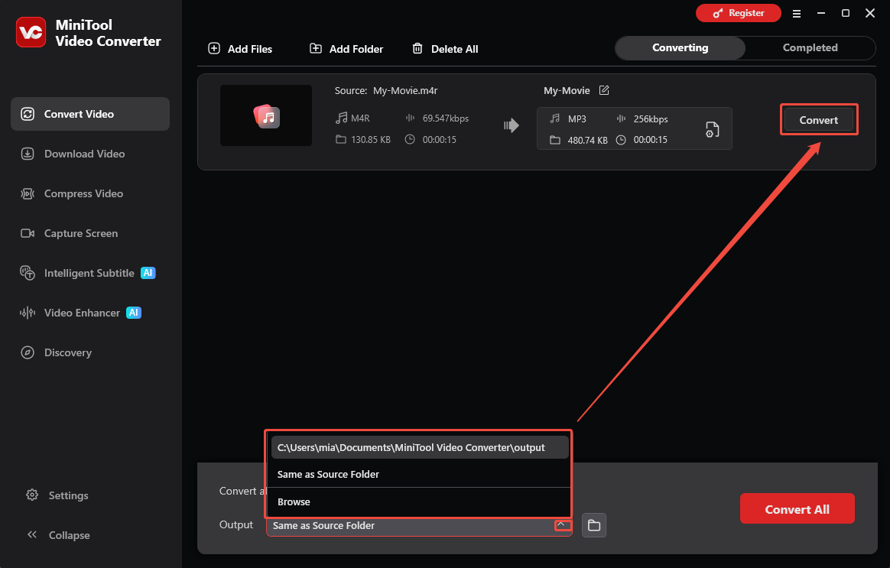
Task: Click the Compress Video icon
Action: tap(28, 193)
